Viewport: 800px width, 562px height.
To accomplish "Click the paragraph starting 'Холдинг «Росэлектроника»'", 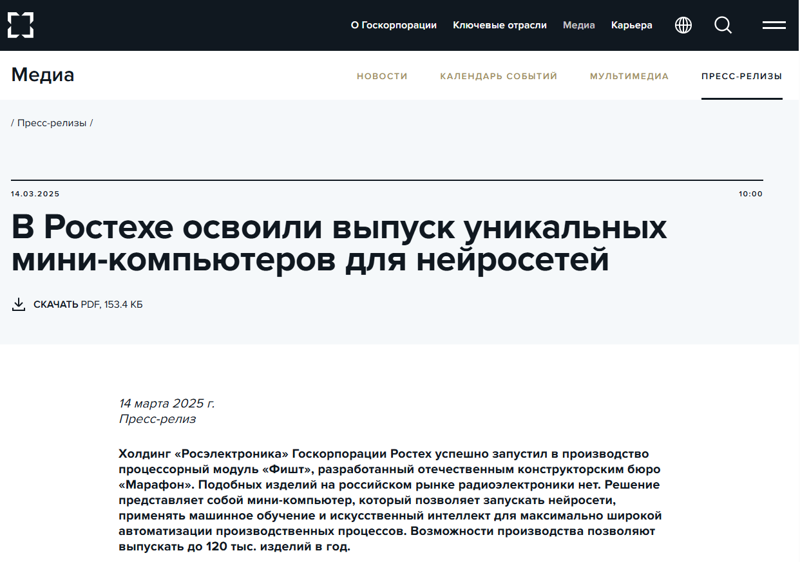I will click(x=390, y=501).
